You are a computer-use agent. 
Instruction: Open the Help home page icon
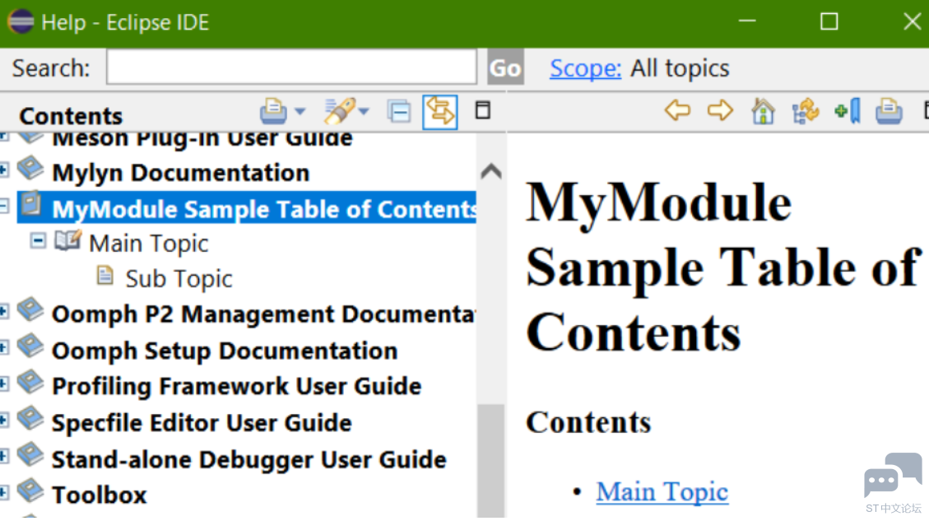pyautogui.click(x=763, y=111)
